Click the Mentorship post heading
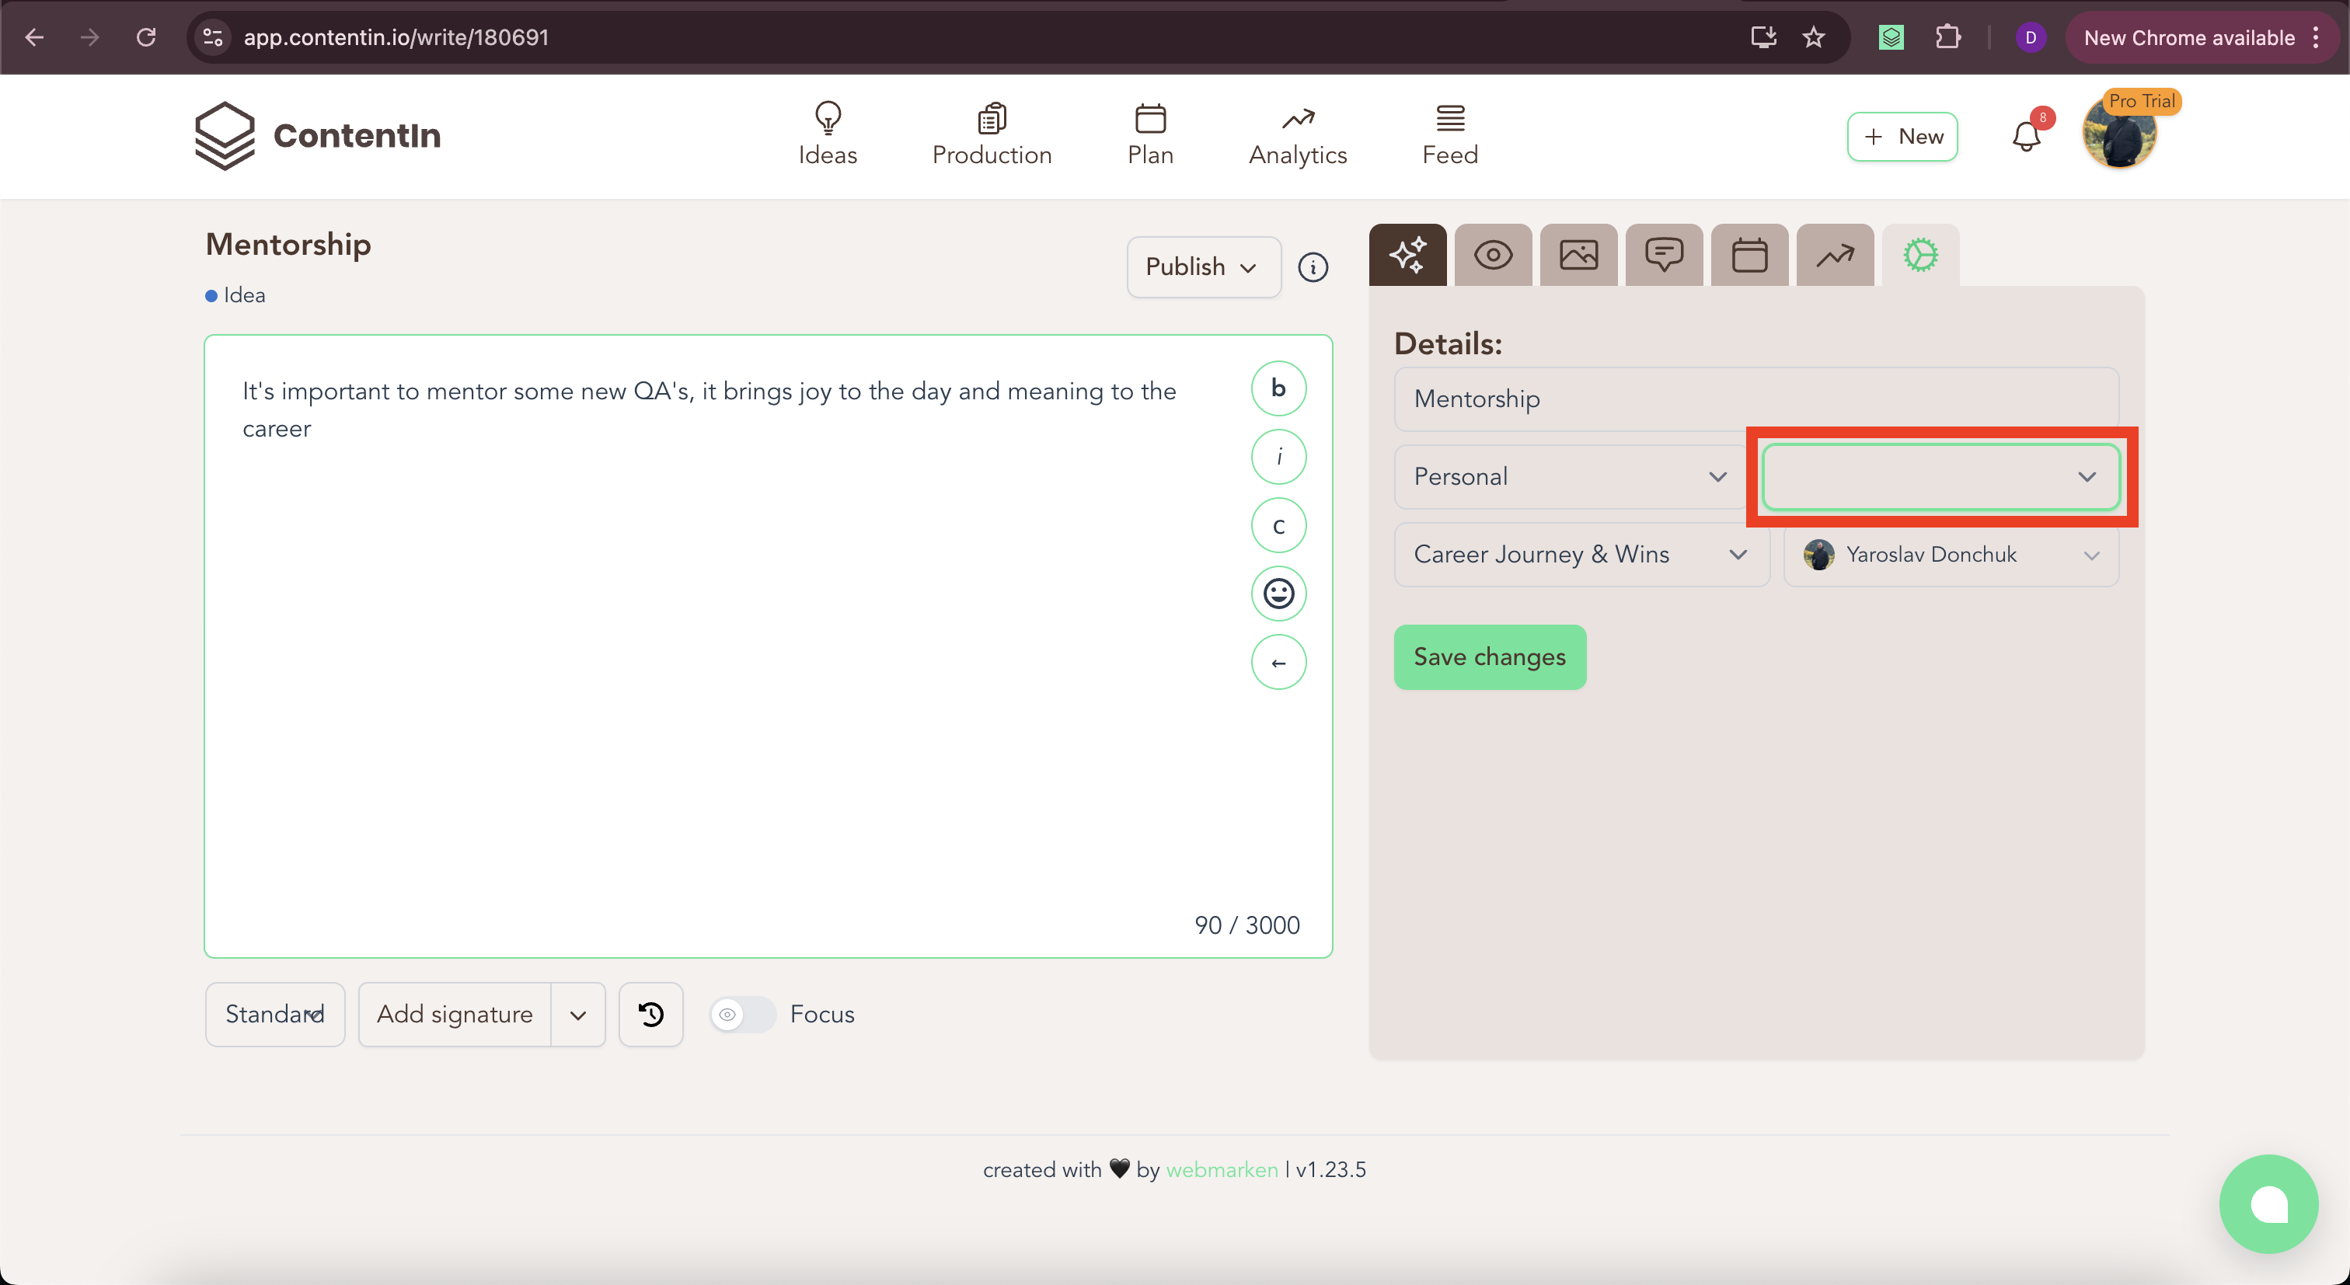Viewport: 2350px width, 1285px height. 288,245
